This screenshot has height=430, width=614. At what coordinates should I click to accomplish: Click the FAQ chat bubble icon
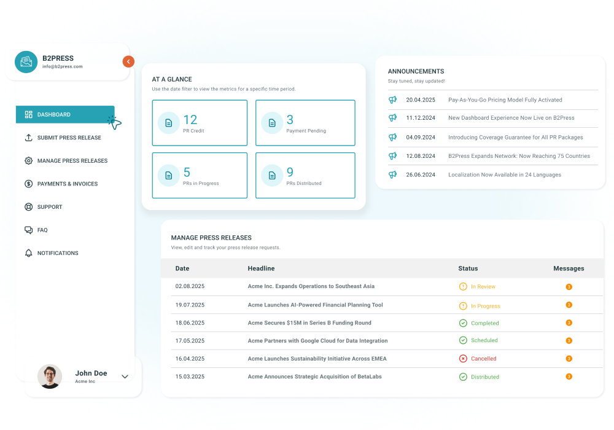point(28,230)
